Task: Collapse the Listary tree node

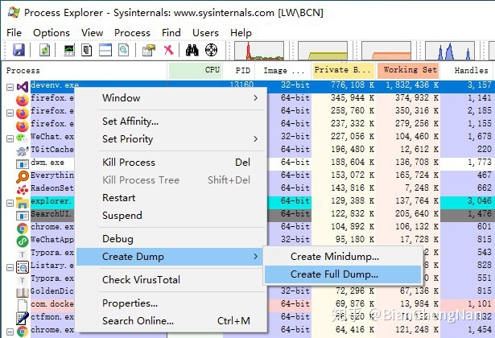Action: (10, 267)
